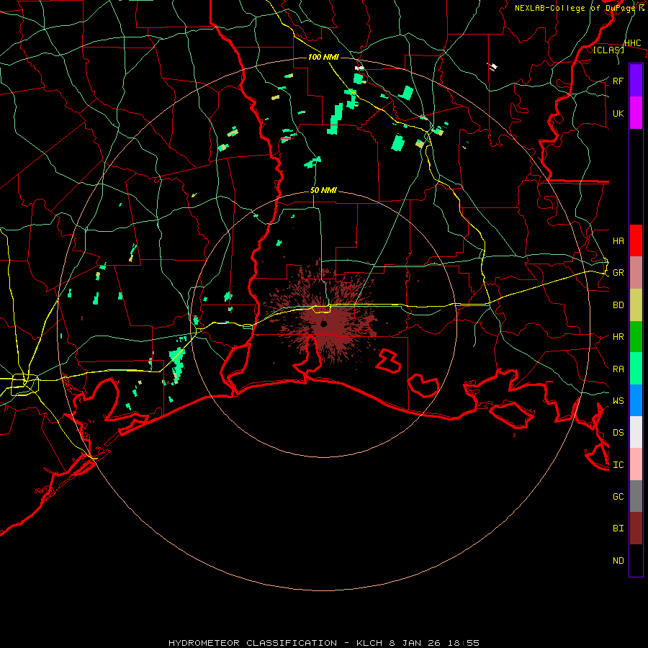Click the BD yellow color swatch

point(636,305)
